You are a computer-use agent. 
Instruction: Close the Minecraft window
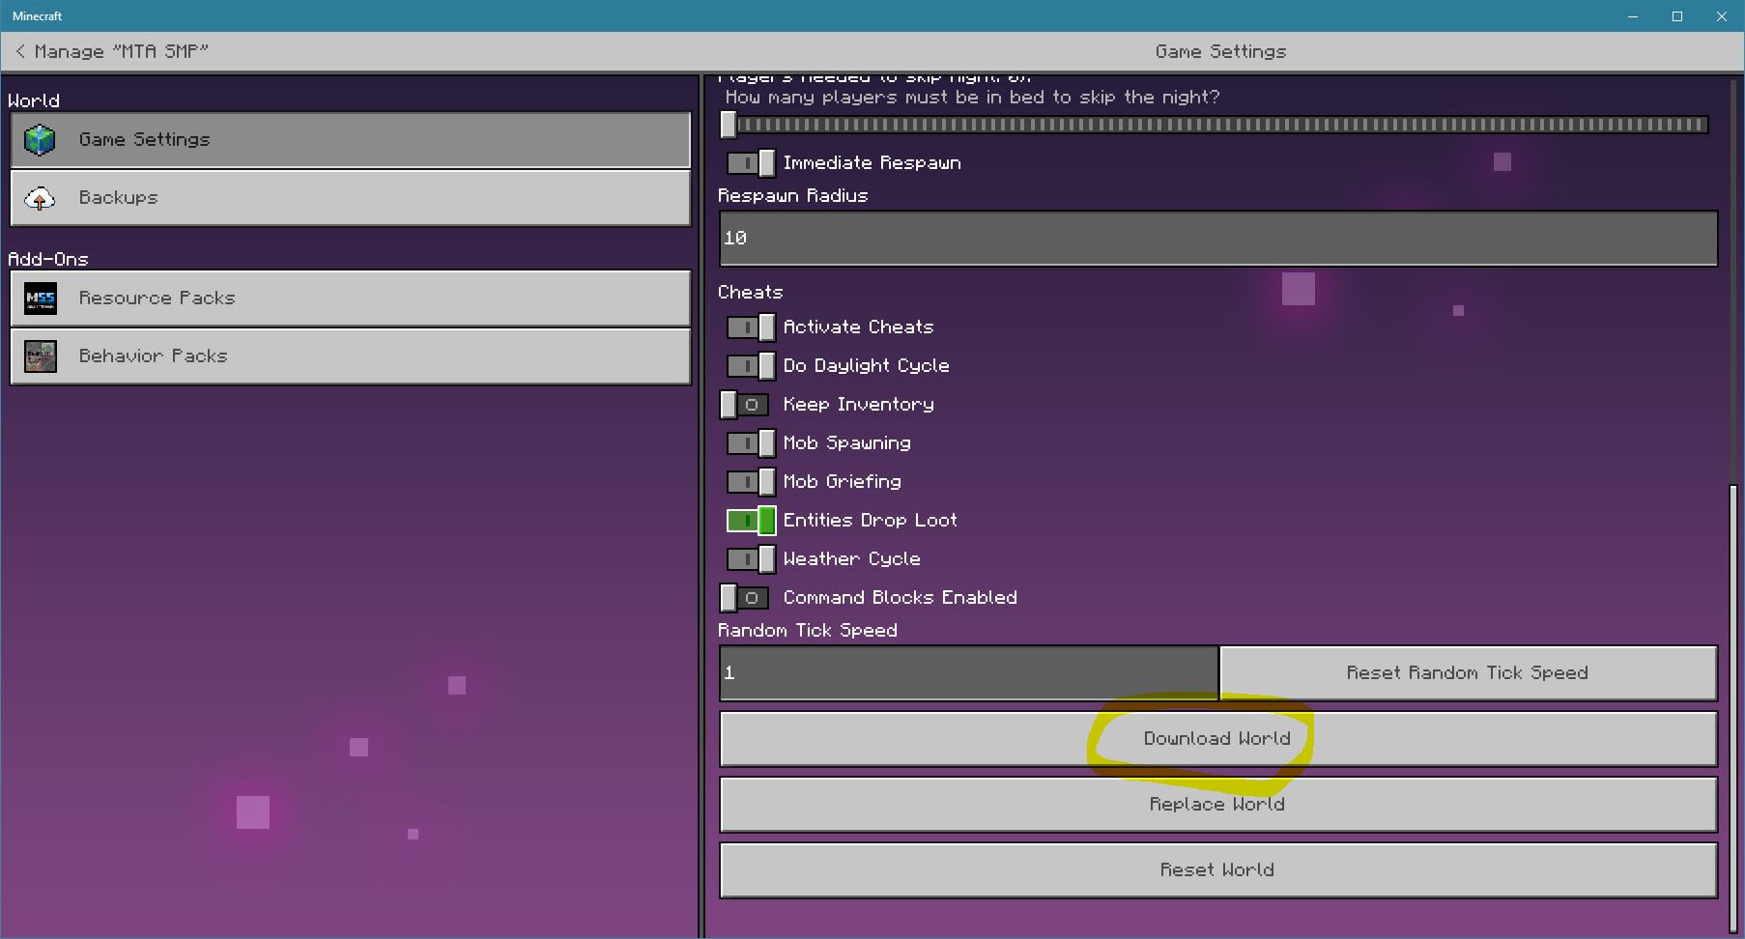point(1722,16)
